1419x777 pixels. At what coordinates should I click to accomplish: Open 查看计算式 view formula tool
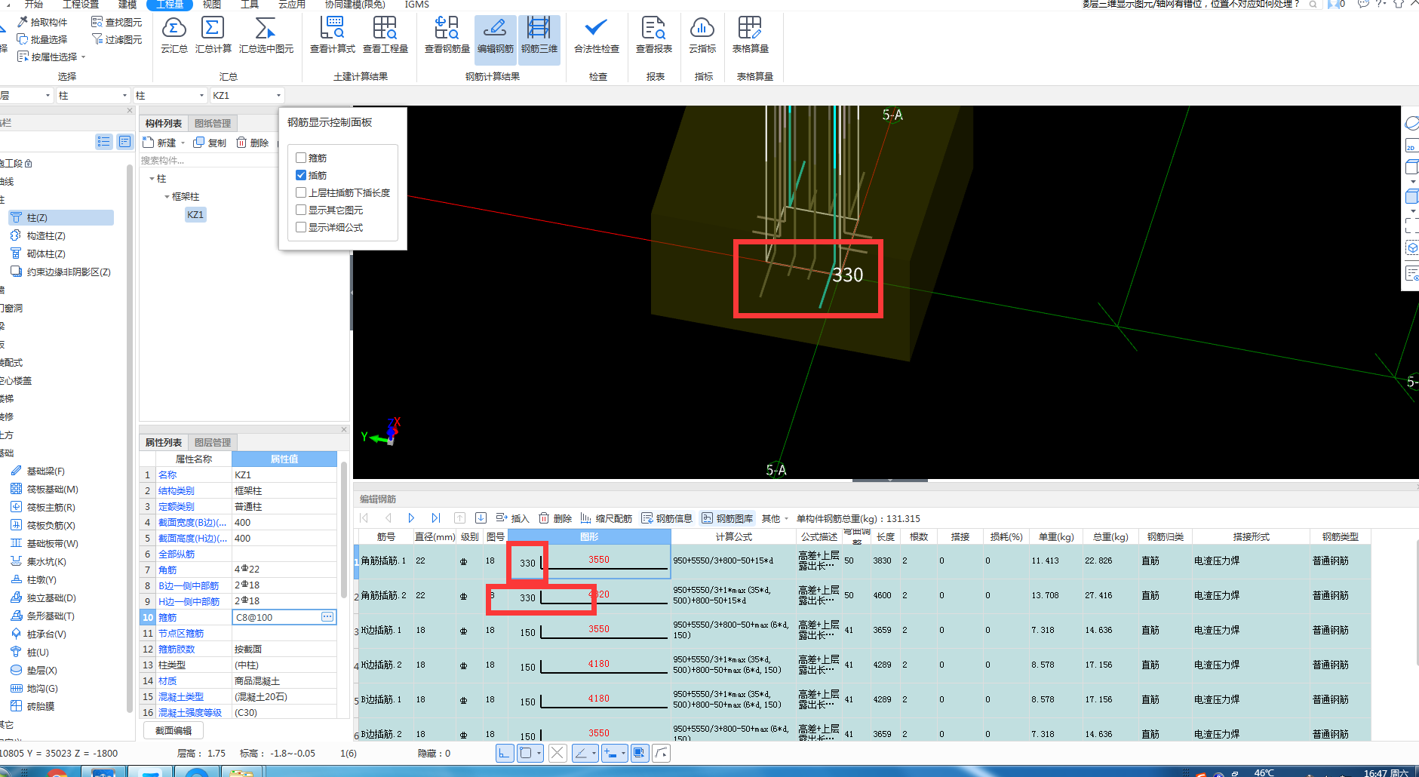332,35
